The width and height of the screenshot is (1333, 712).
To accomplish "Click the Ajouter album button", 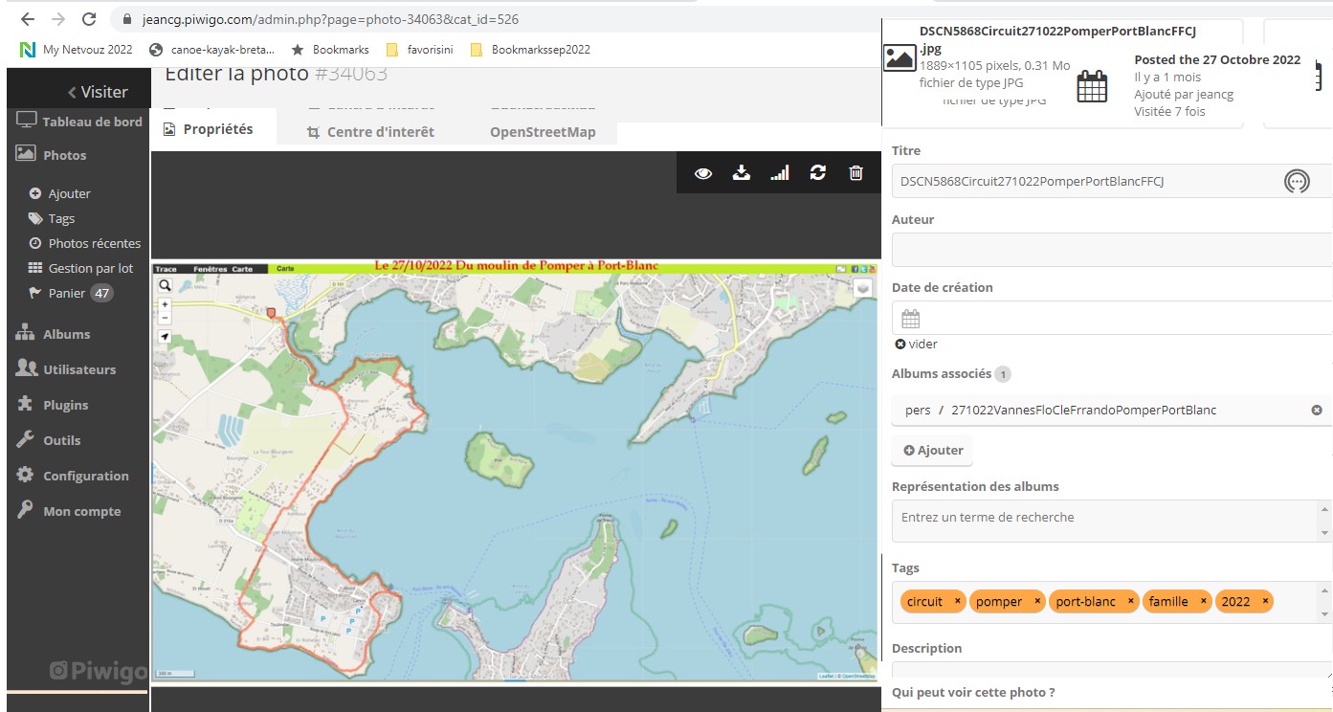I will (x=932, y=450).
